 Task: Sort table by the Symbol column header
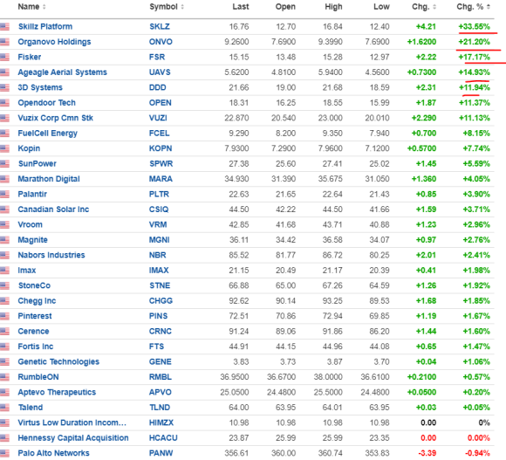(x=167, y=7)
